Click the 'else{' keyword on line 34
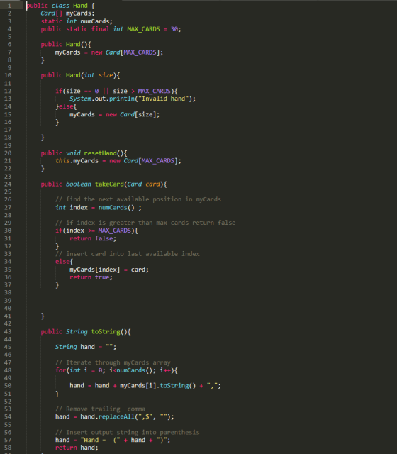Image resolution: width=397 pixels, height=454 pixels. pos(65,262)
